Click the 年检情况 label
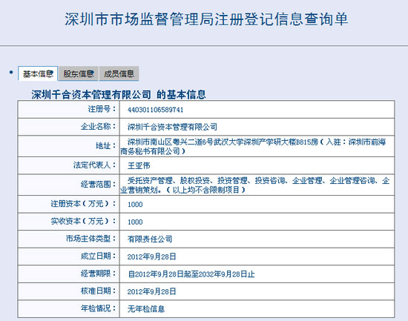408x321 pixels. point(98,308)
